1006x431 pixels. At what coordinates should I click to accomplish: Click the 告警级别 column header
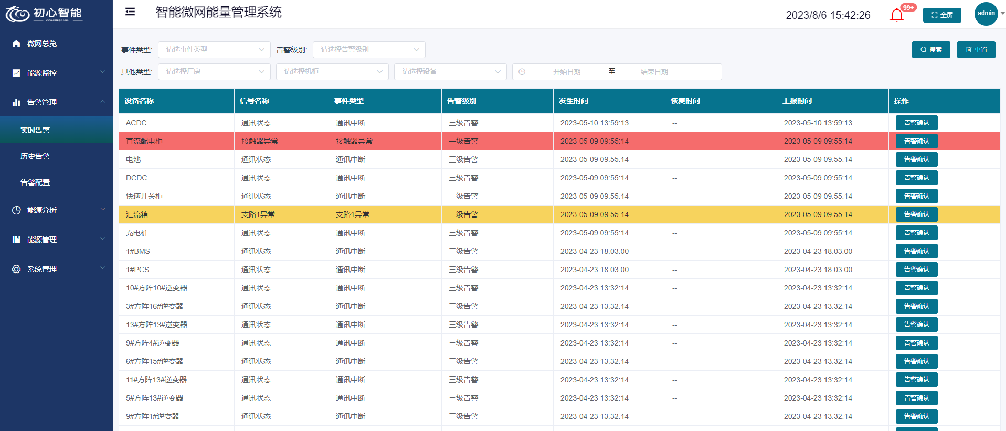(x=497, y=101)
